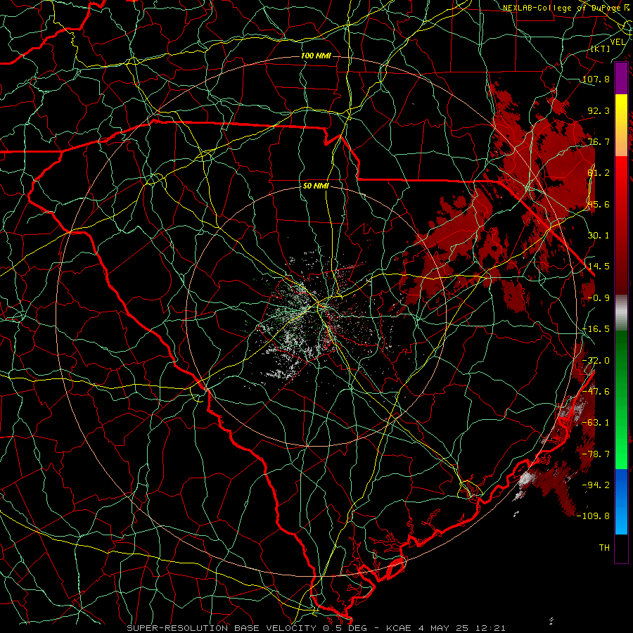Select the -63.1 legend value

596,423
